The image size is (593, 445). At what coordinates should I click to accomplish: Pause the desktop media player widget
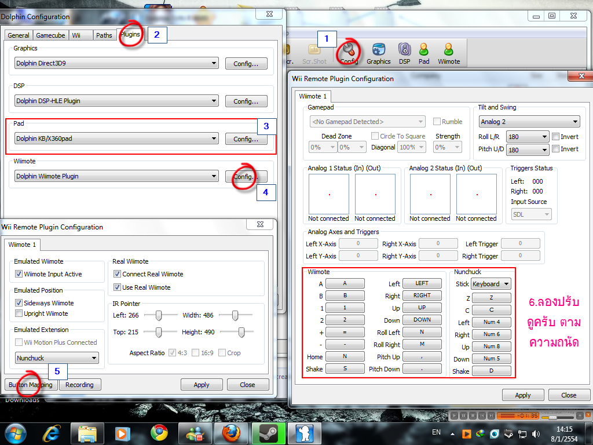tap(464, 415)
